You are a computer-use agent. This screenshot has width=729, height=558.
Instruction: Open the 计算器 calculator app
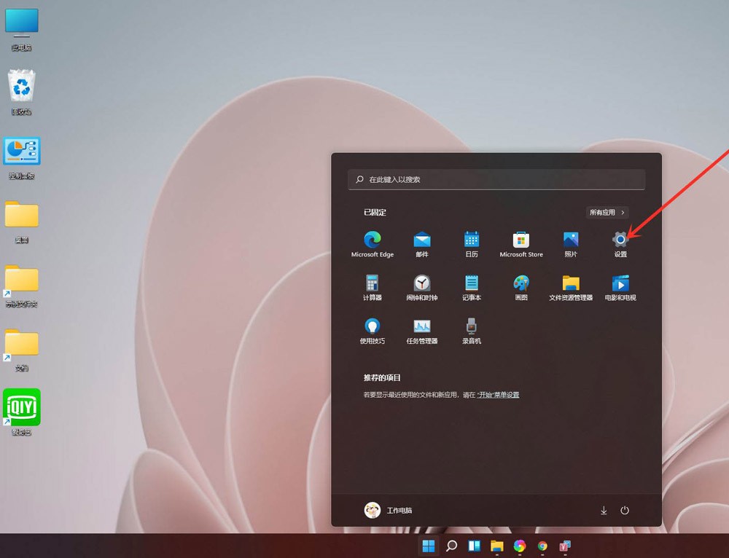point(373,282)
